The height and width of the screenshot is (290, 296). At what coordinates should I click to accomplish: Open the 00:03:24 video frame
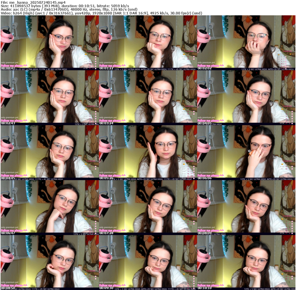(x=148, y=98)
